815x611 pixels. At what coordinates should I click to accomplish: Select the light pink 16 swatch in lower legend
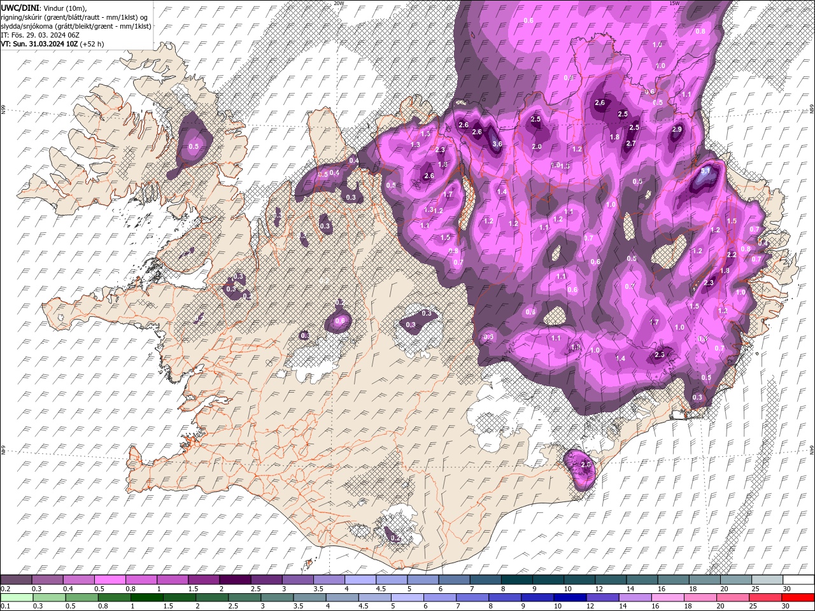coord(668,598)
